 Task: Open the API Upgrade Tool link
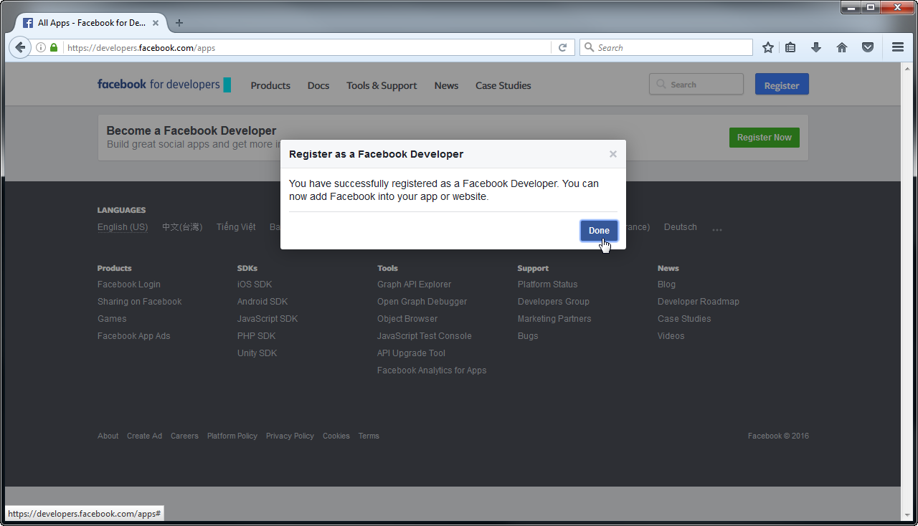tap(412, 353)
